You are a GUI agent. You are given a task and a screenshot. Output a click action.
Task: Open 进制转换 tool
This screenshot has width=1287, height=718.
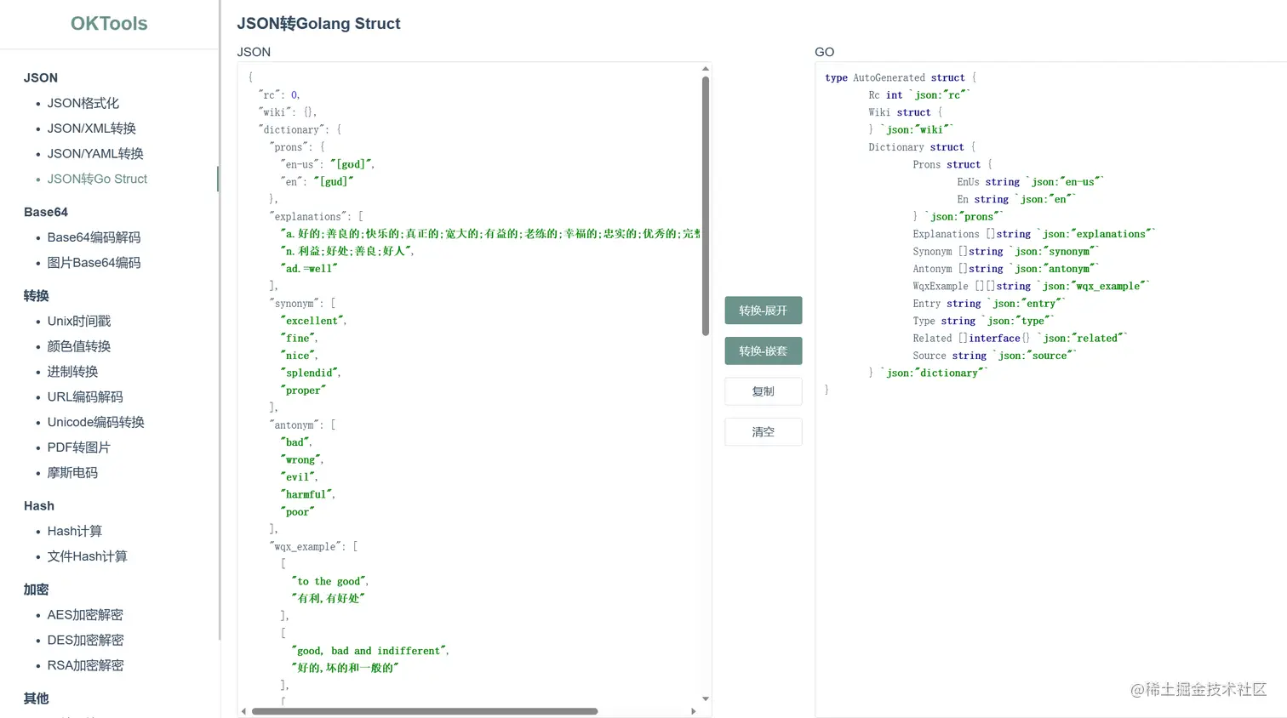72,372
